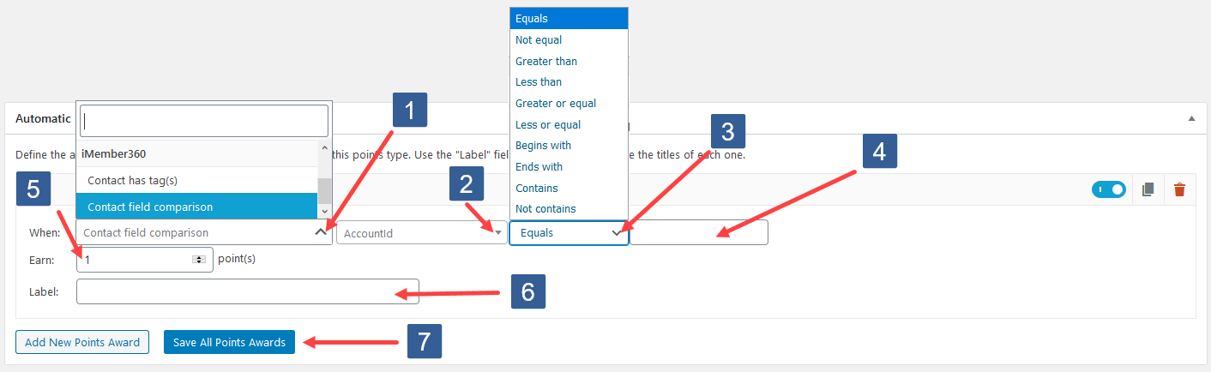Click Add New Points Award button
This screenshot has width=1211, height=372.
pyautogui.click(x=82, y=342)
